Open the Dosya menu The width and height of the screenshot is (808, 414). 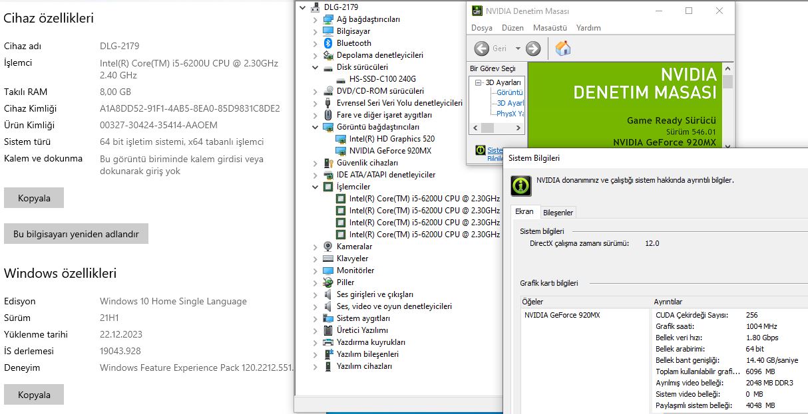tap(481, 28)
